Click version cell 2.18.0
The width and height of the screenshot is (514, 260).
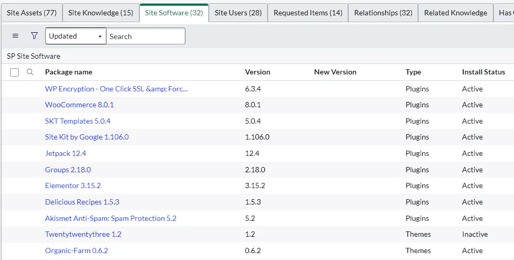[255, 170]
